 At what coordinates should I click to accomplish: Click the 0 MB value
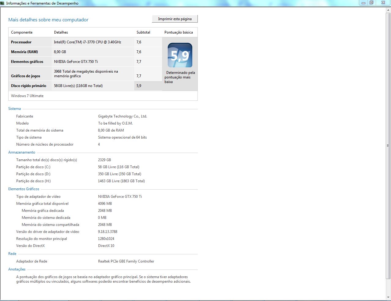point(102,218)
